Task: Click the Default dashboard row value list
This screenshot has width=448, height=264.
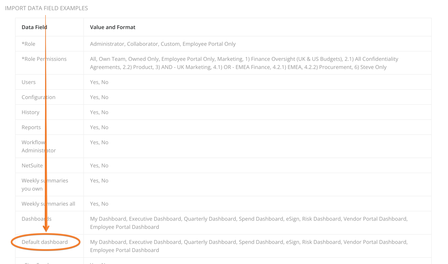Action: tap(249, 246)
